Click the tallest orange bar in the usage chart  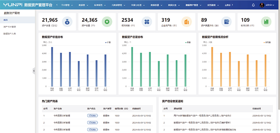click(x=212, y=67)
